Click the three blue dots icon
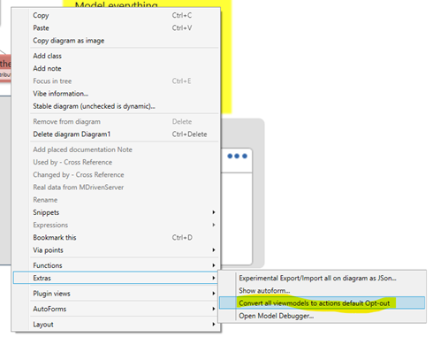The height and width of the screenshot is (337, 433). (x=237, y=156)
